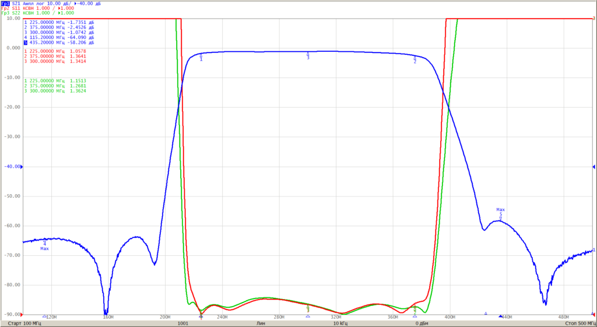The image size is (597, 327).
Task: Select marker row 4 115.20000 МГц
Action: [x=59, y=38]
